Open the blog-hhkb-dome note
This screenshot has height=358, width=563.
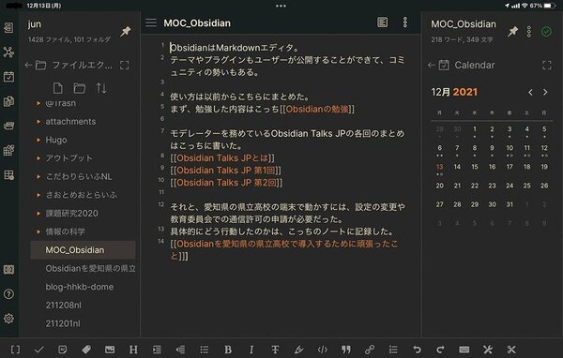click(x=80, y=287)
